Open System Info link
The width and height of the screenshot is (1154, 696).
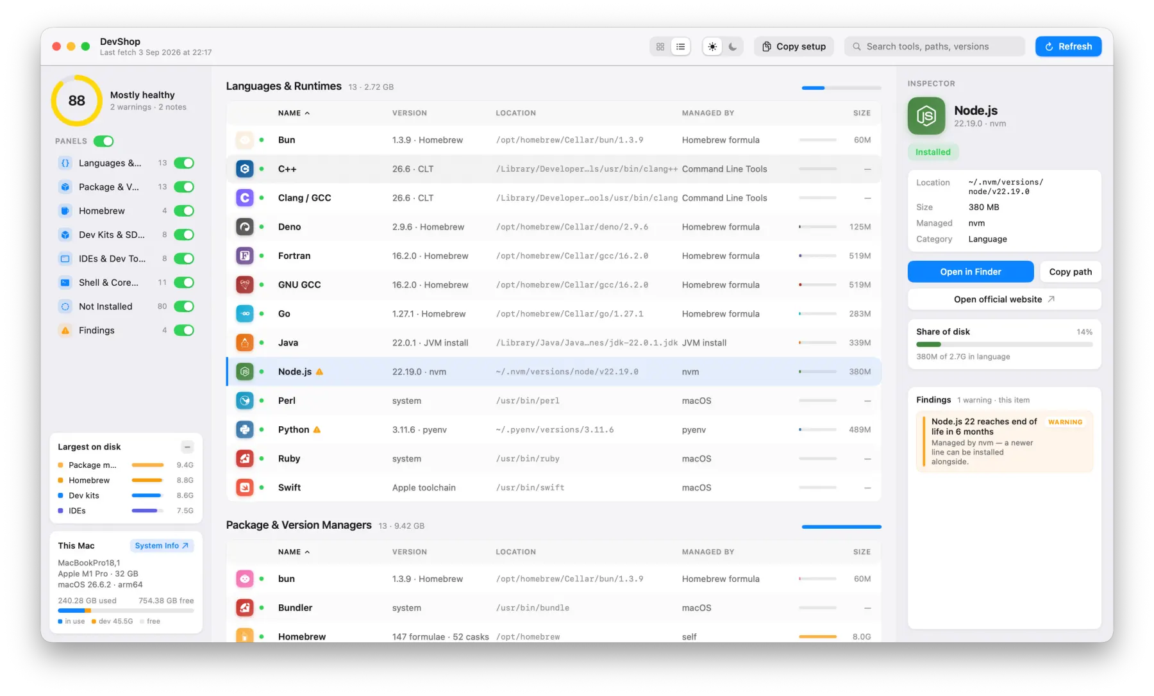(162, 546)
